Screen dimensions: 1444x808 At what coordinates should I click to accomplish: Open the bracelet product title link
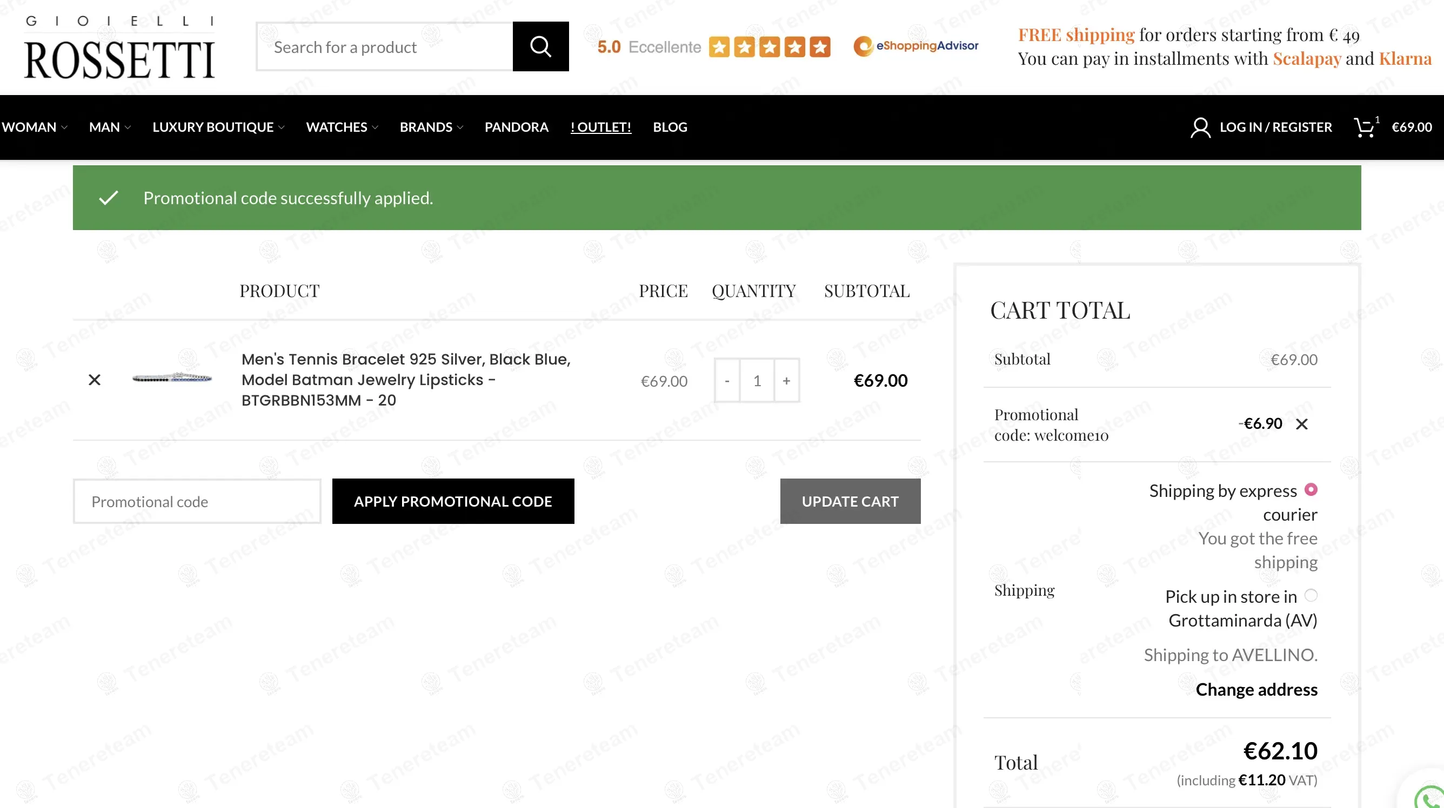[406, 380]
